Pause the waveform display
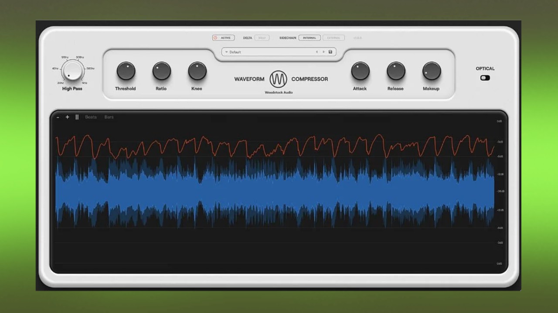The image size is (558, 313). point(77,117)
